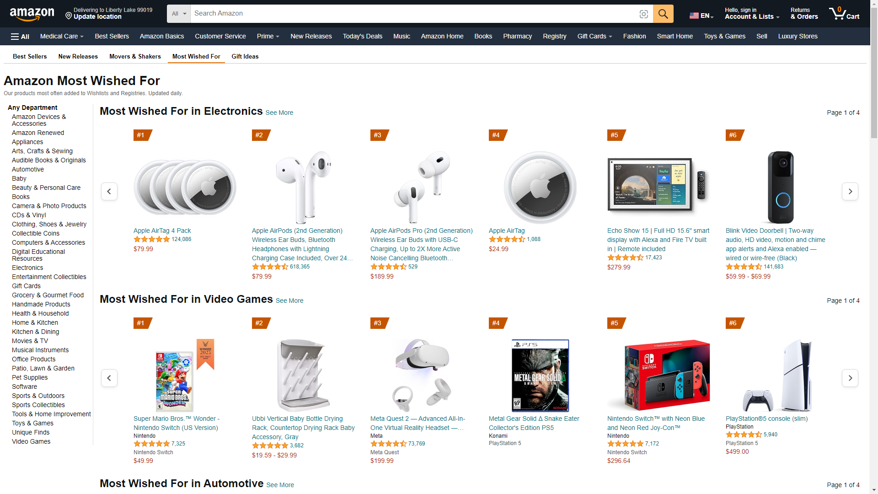Select Video Games department in sidebar

[31, 441]
